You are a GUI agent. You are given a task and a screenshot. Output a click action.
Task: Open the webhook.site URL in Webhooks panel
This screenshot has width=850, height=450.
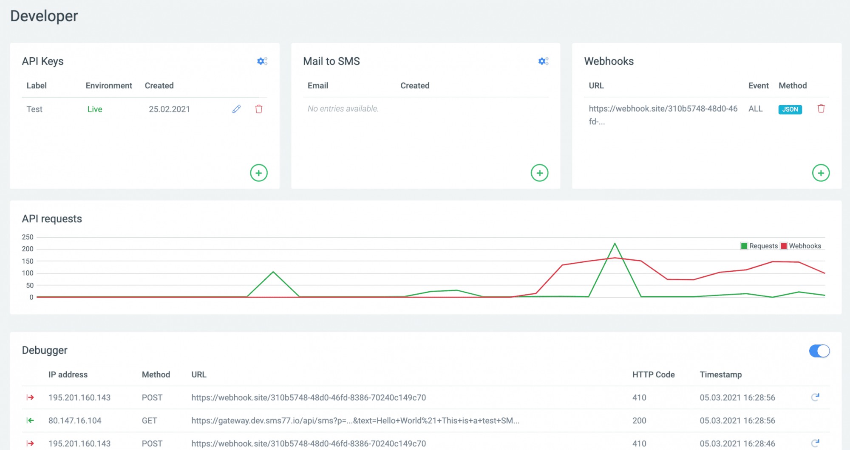pyautogui.click(x=663, y=109)
